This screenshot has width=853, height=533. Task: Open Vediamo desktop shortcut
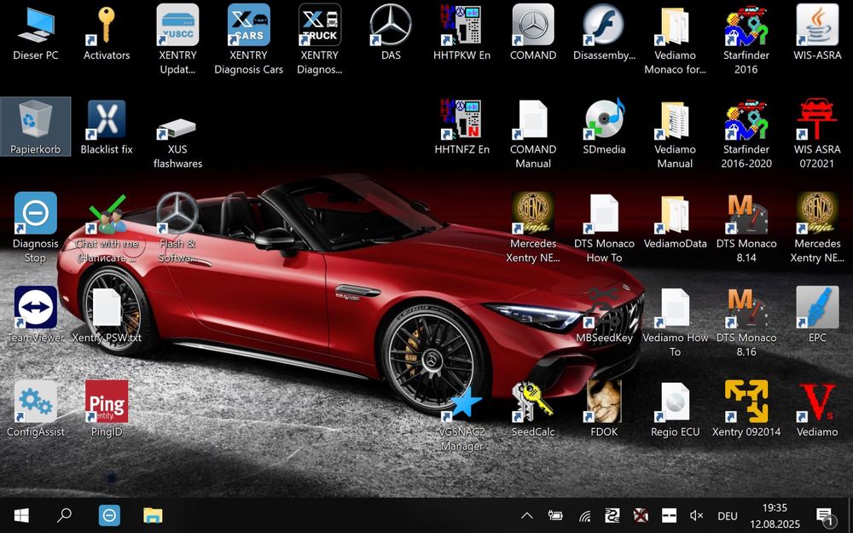[816, 403]
